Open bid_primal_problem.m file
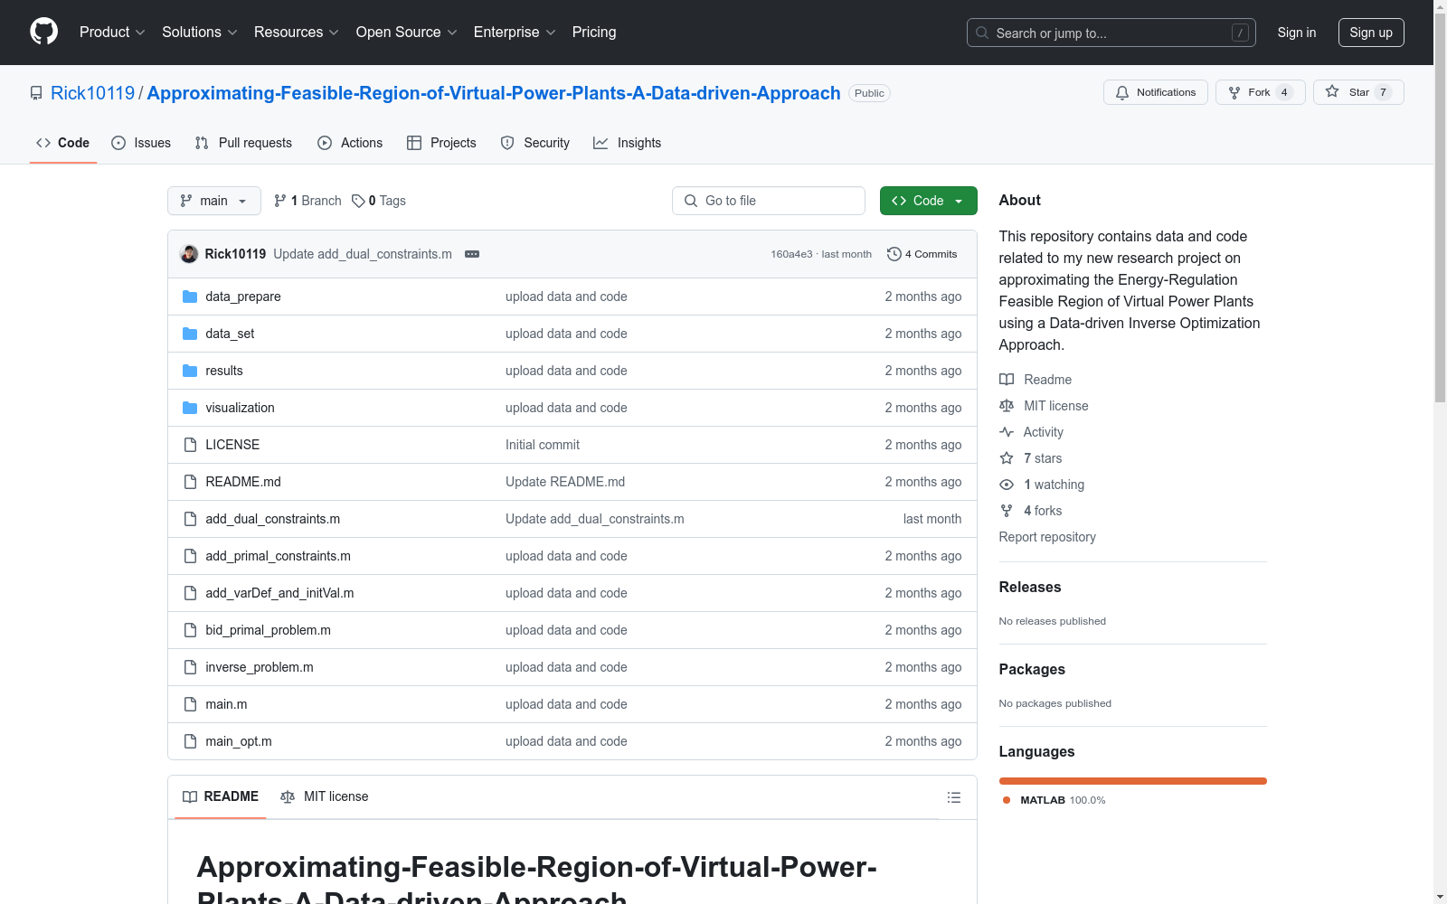Screen dimensions: 1447x904 (268, 630)
